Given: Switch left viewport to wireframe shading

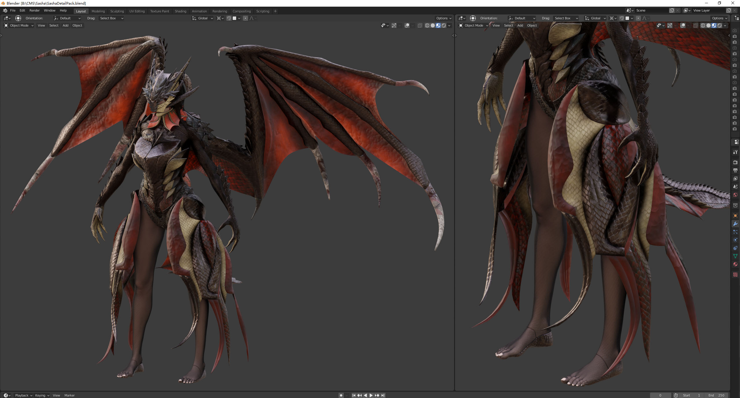Looking at the screenshot, I should (x=427, y=25).
